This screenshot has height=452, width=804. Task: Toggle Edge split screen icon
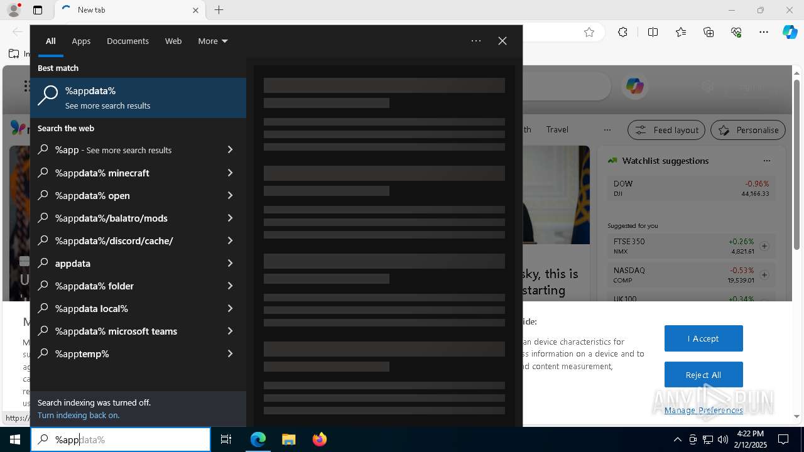[653, 33]
